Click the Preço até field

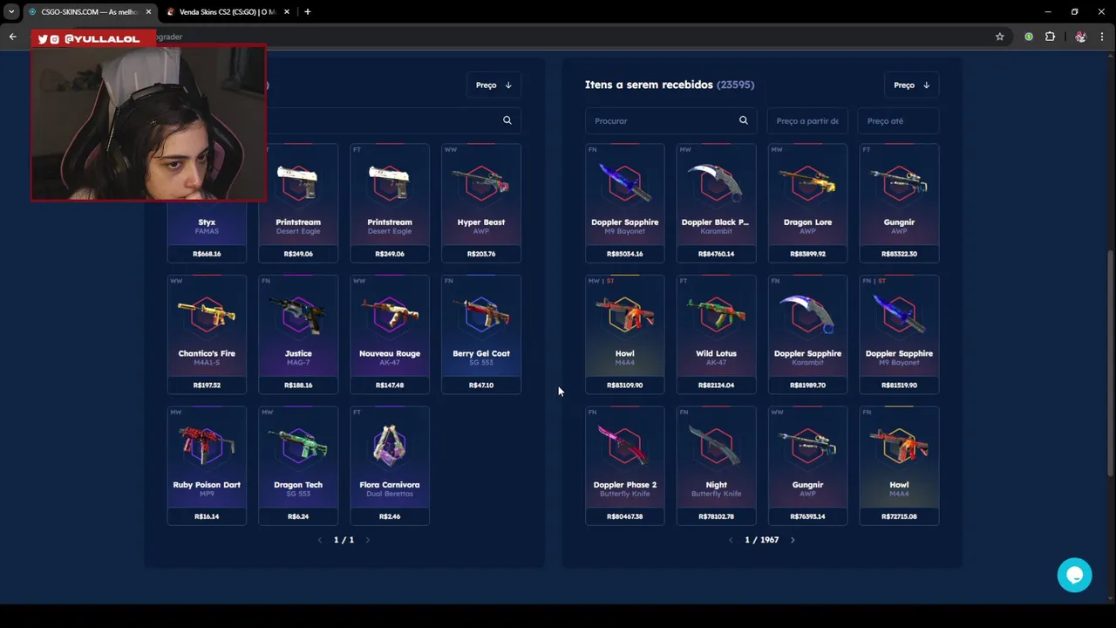(899, 120)
